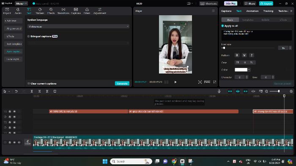The width and height of the screenshot is (296, 166).
Task: Open the Stickers tab
Action: click(40, 11)
